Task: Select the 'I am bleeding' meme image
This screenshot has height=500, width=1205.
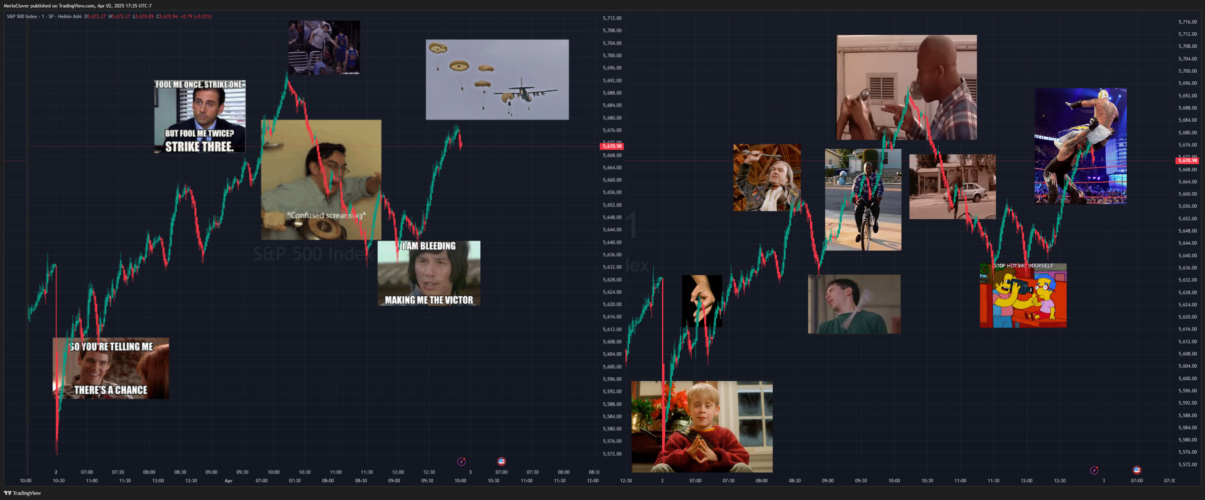Action: point(429,273)
